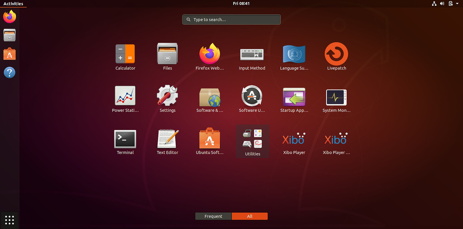
Task: Open the Calculator app
Action: [125, 54]
